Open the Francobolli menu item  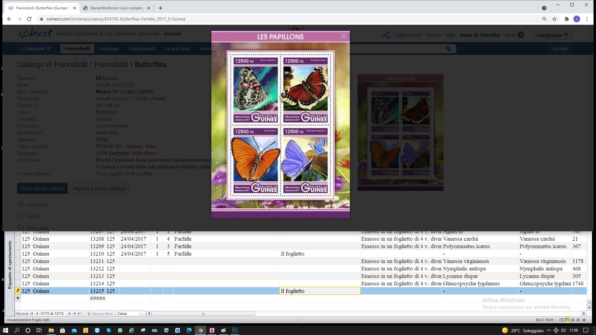(77, 49)
